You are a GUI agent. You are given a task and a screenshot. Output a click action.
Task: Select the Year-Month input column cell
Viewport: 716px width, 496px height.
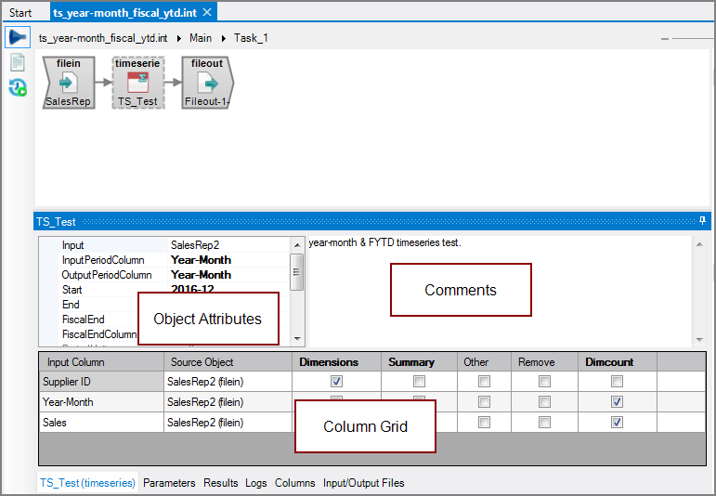[x=102, y=402]
